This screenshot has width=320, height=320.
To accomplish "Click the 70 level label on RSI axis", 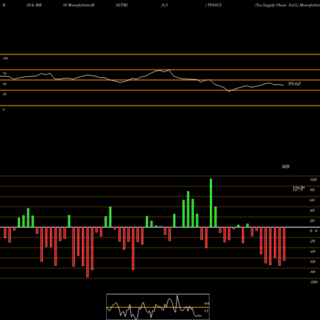I will click(4, 74).
